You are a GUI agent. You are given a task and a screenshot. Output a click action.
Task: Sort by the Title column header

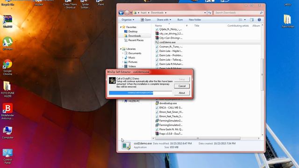pos(197,26)
